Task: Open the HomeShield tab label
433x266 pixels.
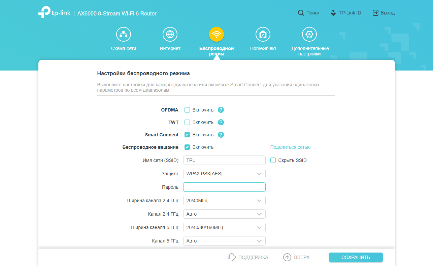Action: [x=263, y=48]
